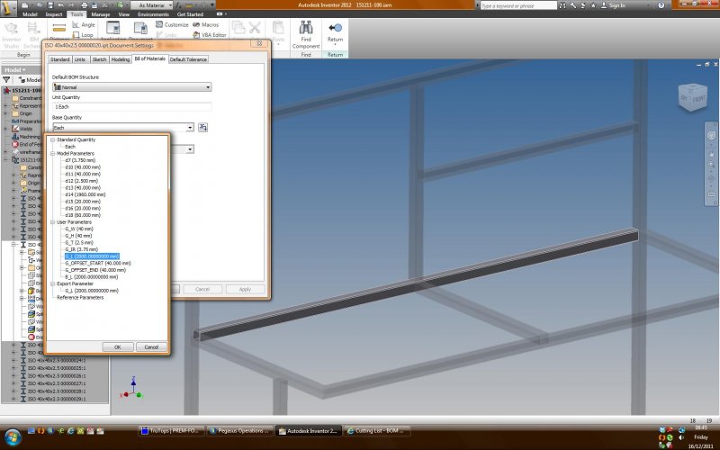Click the keyword search box
Viewport: 720px width, 450px height.
pyautogui.click(x=519, y=5)
